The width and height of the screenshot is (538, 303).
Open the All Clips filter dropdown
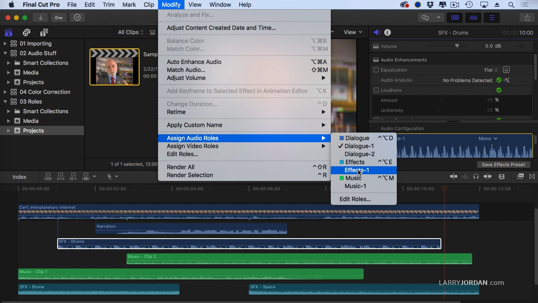(131, 32)
